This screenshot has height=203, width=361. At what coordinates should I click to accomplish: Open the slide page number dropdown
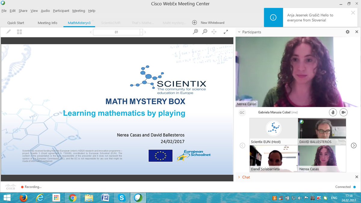point(141,32)
